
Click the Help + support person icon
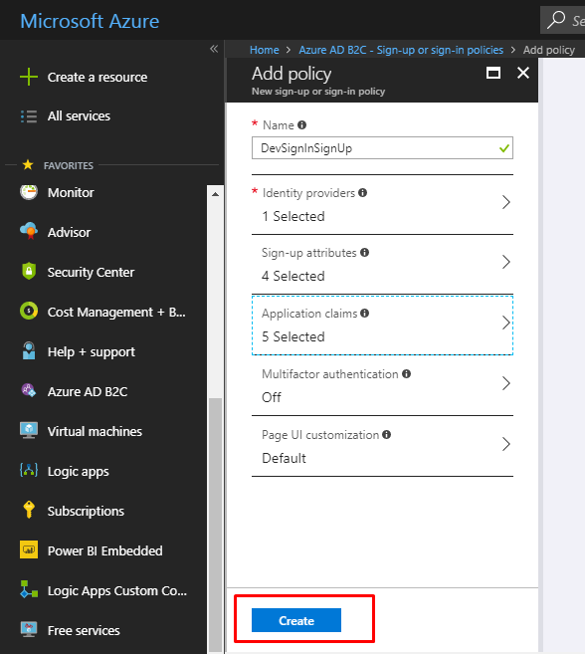point(29,350)
